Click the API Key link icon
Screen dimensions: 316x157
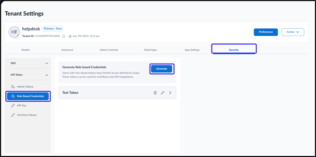click(13, 106)
